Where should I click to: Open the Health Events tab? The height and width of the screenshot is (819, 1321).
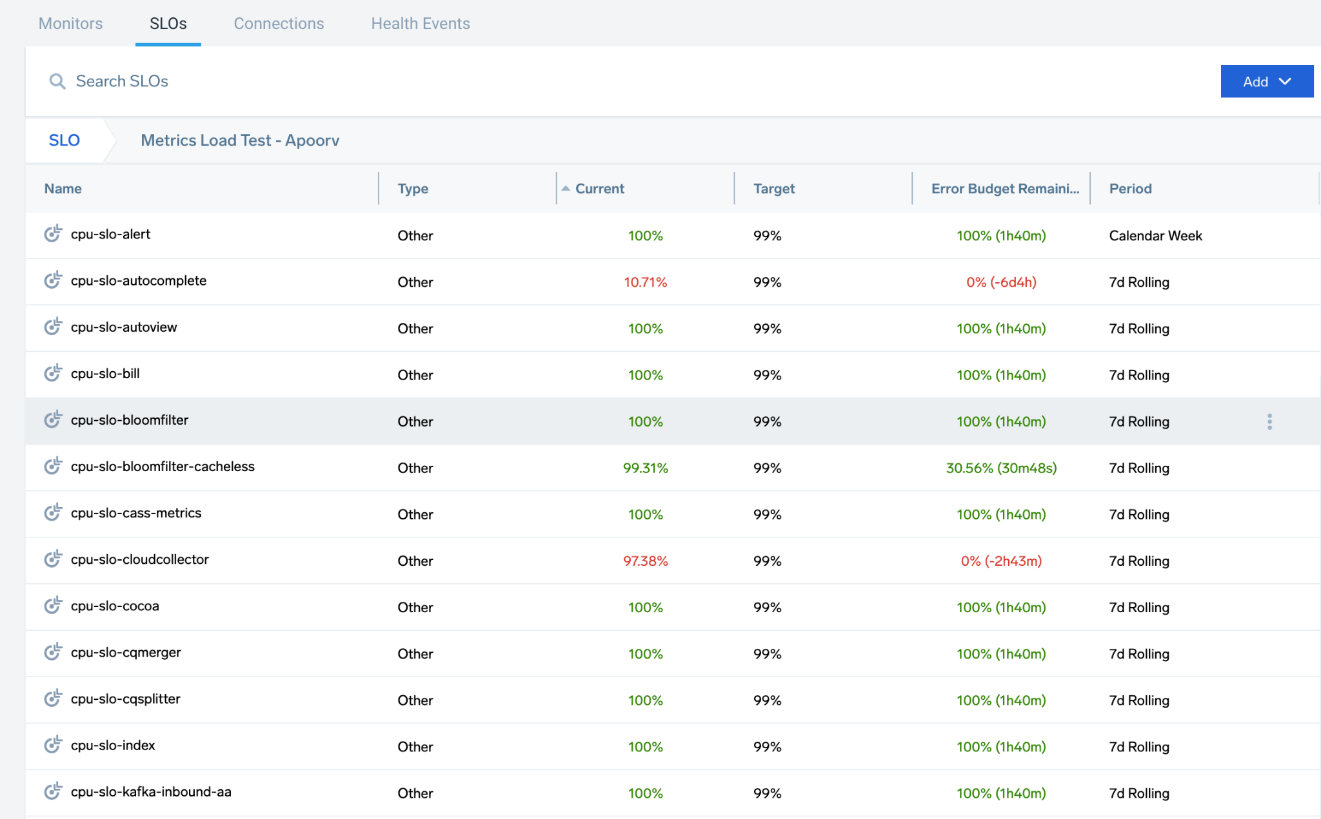(420, 23)
